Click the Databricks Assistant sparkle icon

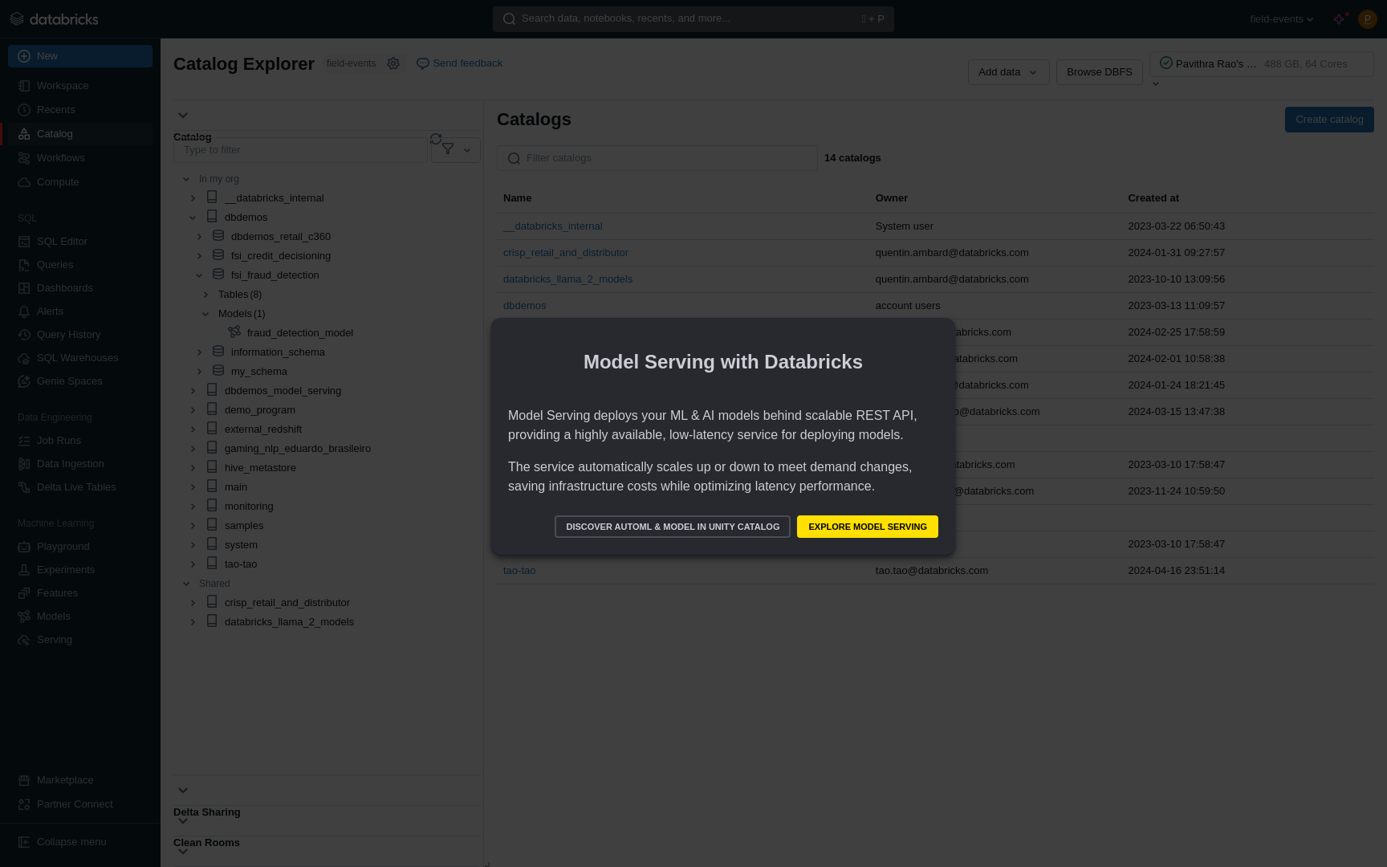tap(1340, 18)
